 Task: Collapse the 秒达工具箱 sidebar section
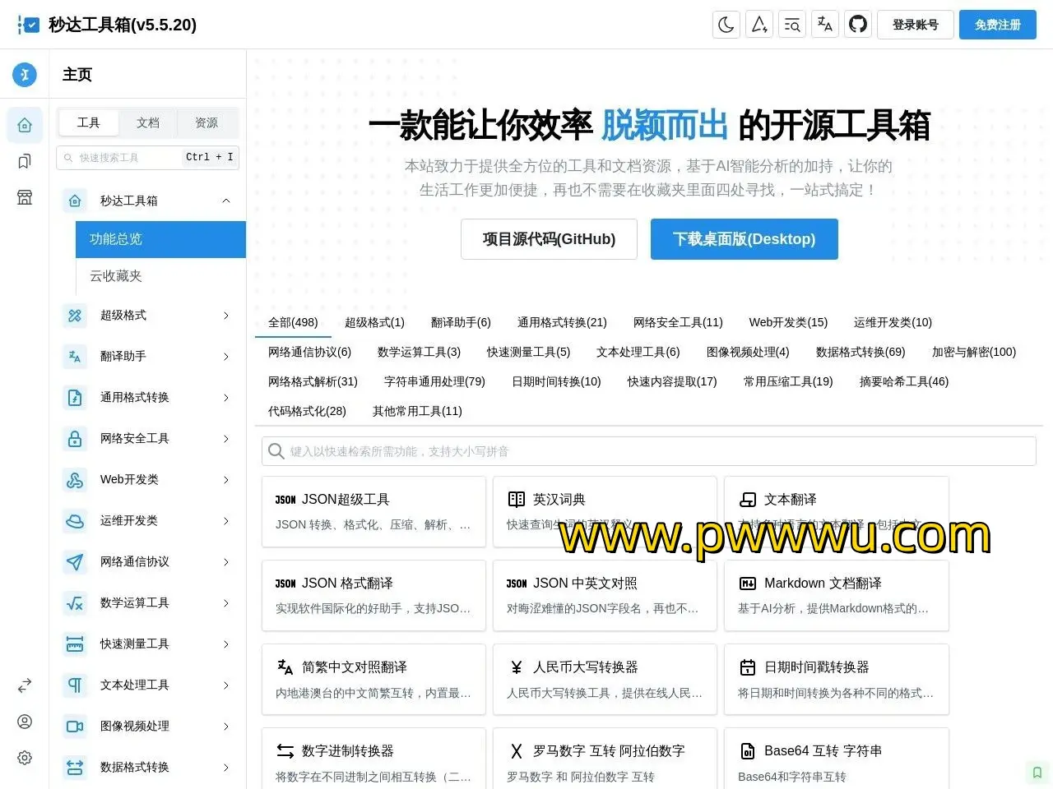(226, 201)
